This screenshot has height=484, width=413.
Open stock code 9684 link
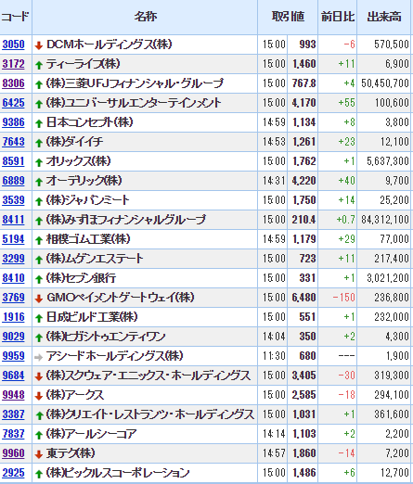pos(13,376)
